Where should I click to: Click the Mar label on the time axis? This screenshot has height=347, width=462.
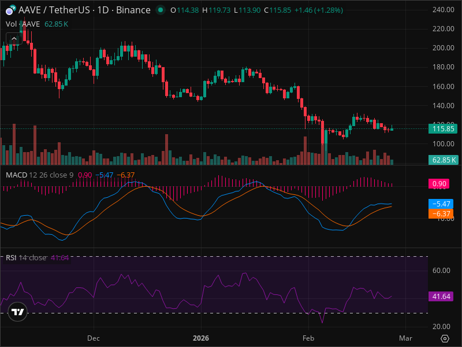(x=405, y=338)
